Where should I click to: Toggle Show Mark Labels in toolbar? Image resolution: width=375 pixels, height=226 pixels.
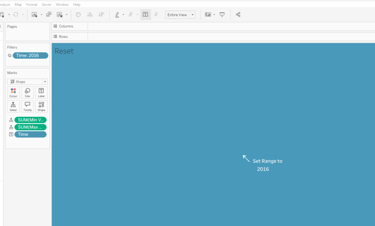(x=146, y=15)
